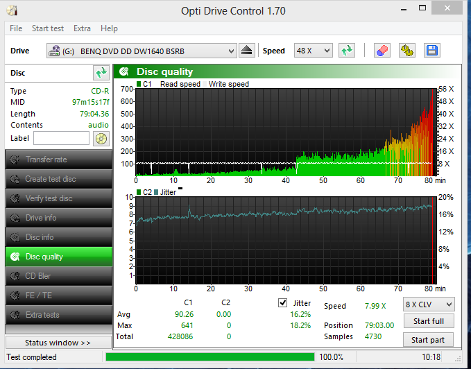Uncheck the Jitter checkbox
Screen dimensions: 471x369
pos(282,302)
